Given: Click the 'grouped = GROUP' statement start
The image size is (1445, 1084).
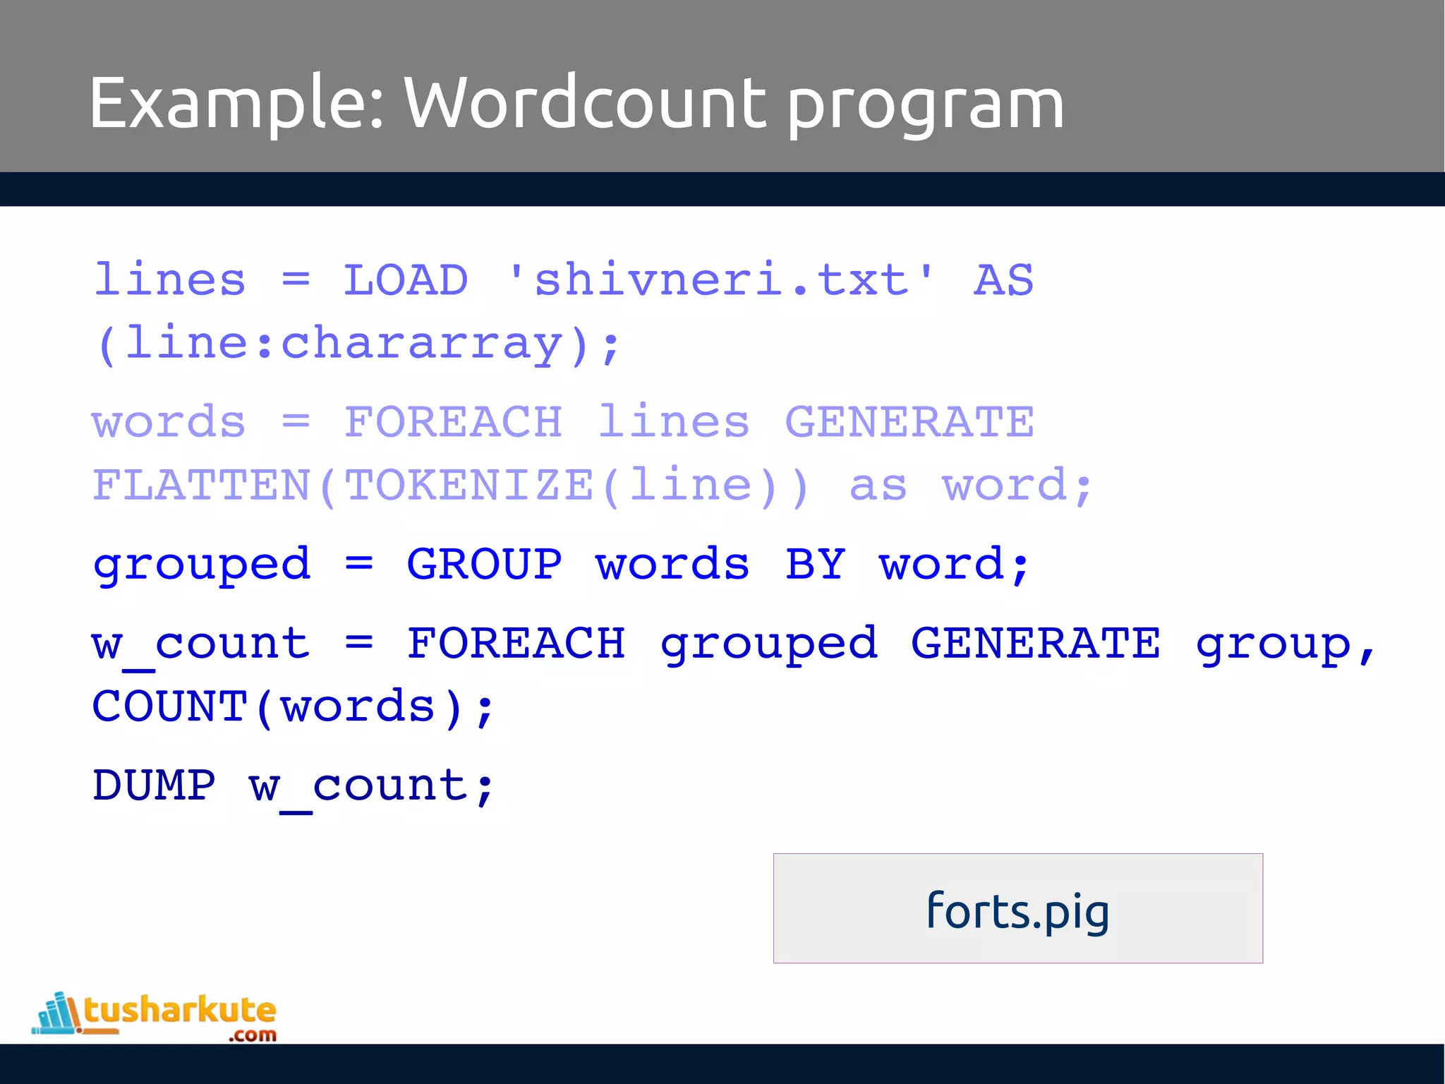Looking at the screenshot, I should [202, 565].
